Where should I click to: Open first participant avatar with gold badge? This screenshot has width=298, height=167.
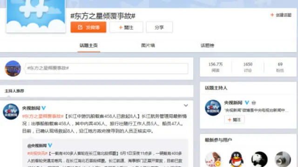click(x=213, y=159)
